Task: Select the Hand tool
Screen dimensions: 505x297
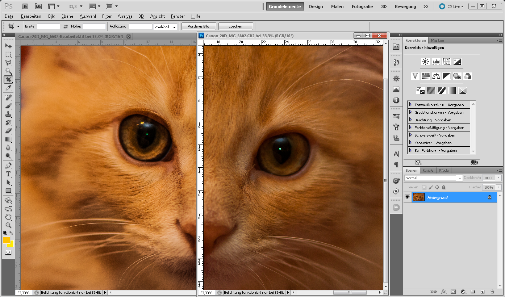Action: pos(8,217)
